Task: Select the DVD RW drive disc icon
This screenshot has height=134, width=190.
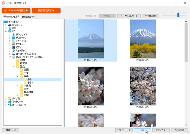Action: [14, 57]
